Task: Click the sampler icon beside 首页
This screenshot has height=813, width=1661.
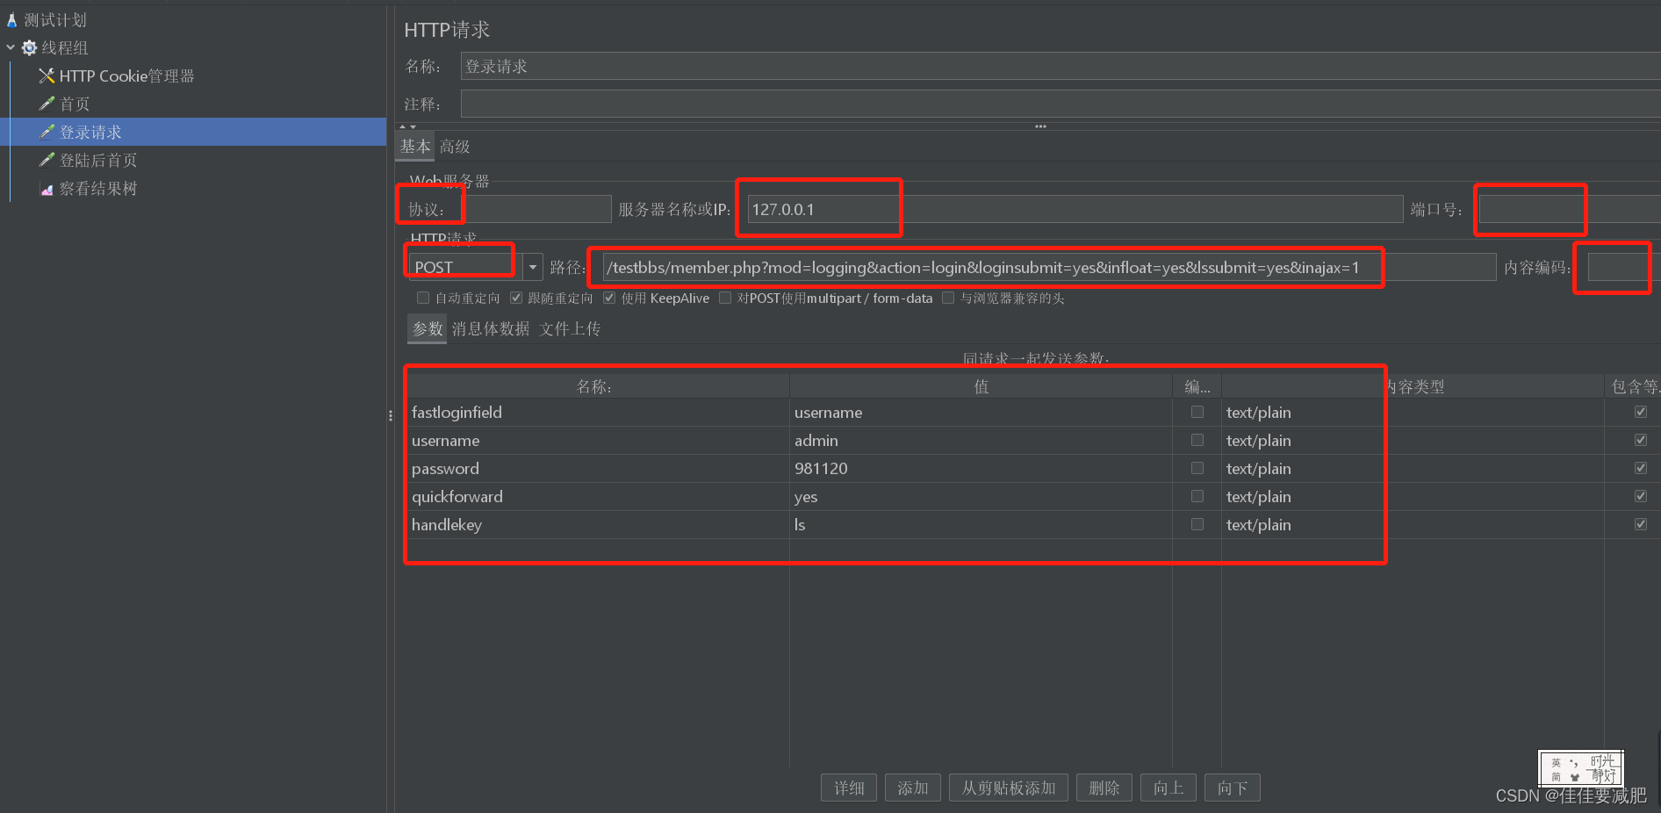Action: click(47, 104)
